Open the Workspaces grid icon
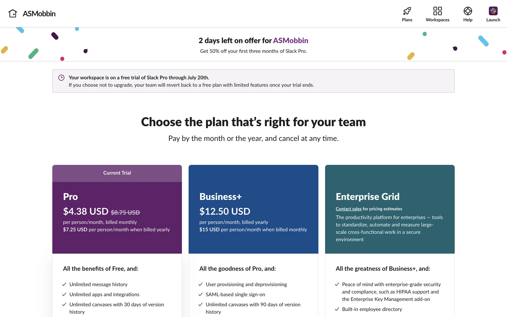This screenshot has height=317, width=507. [x=437, y=11]
